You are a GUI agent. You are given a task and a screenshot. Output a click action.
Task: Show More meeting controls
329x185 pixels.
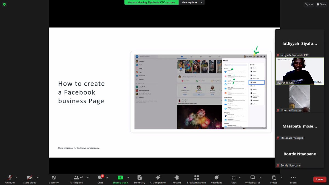pyautogui.click(x=293, y=179)
